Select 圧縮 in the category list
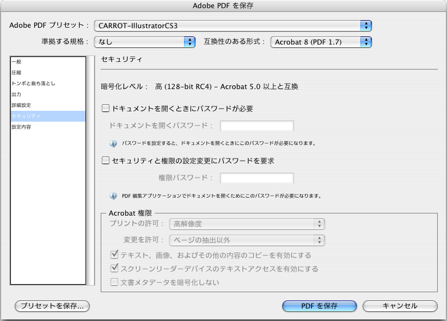Image resolution: width=447 pixels, height=321 pixels. pyautogui.click(x=48, y=72)
